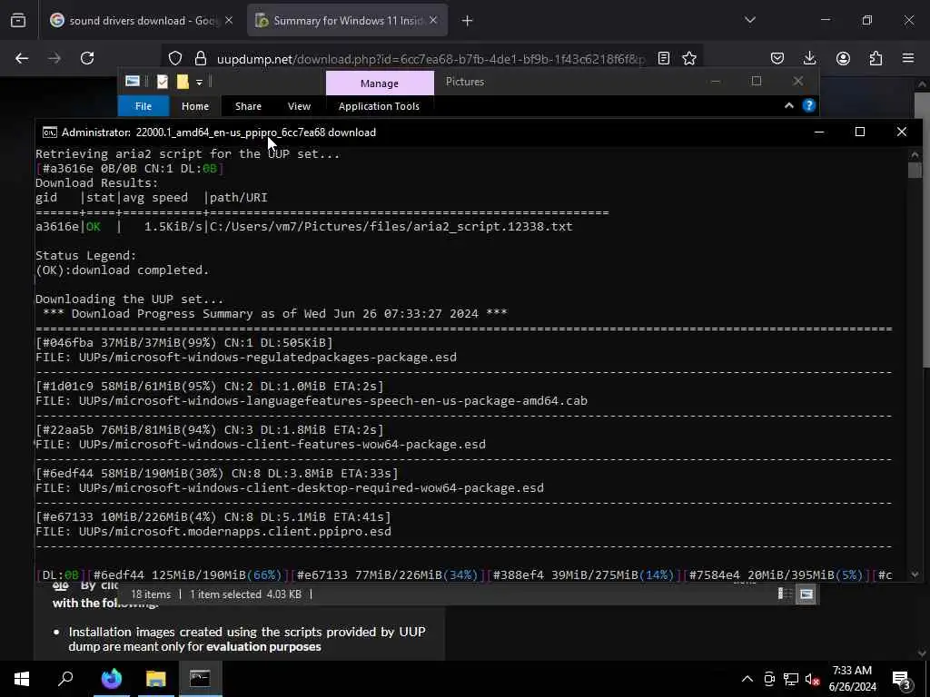The height and width of the screenshot is (697, 930).
Task: Open command prompt window system icon
Action: (49, 133)
